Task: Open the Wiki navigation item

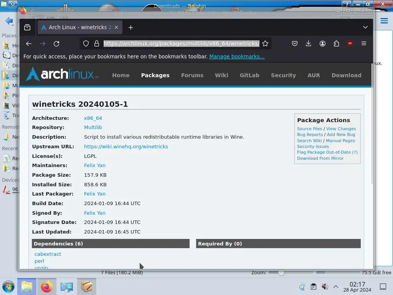Action: tap(221, 75)
